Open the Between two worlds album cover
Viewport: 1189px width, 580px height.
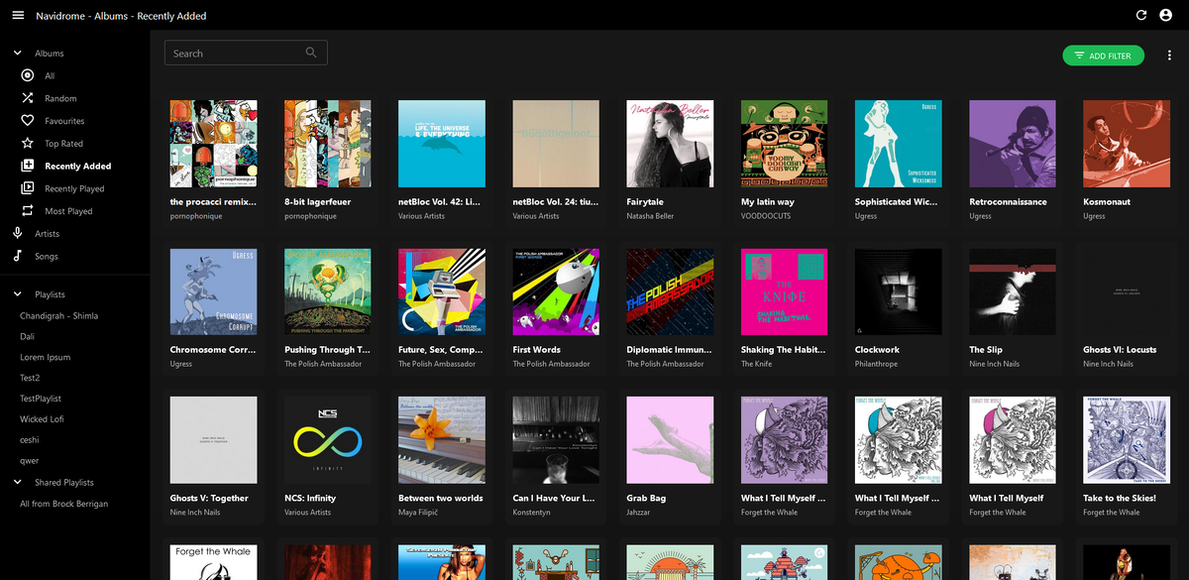[442, 440]
